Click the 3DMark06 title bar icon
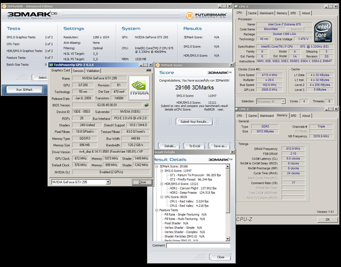This screenshot has height=267, width=341. pyautogui.click(x=4, y=6)
